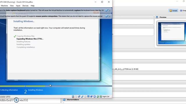The width and height of the screenshot is (186, 104).
Task: Open the Machine menu
Action: (4, 6)
